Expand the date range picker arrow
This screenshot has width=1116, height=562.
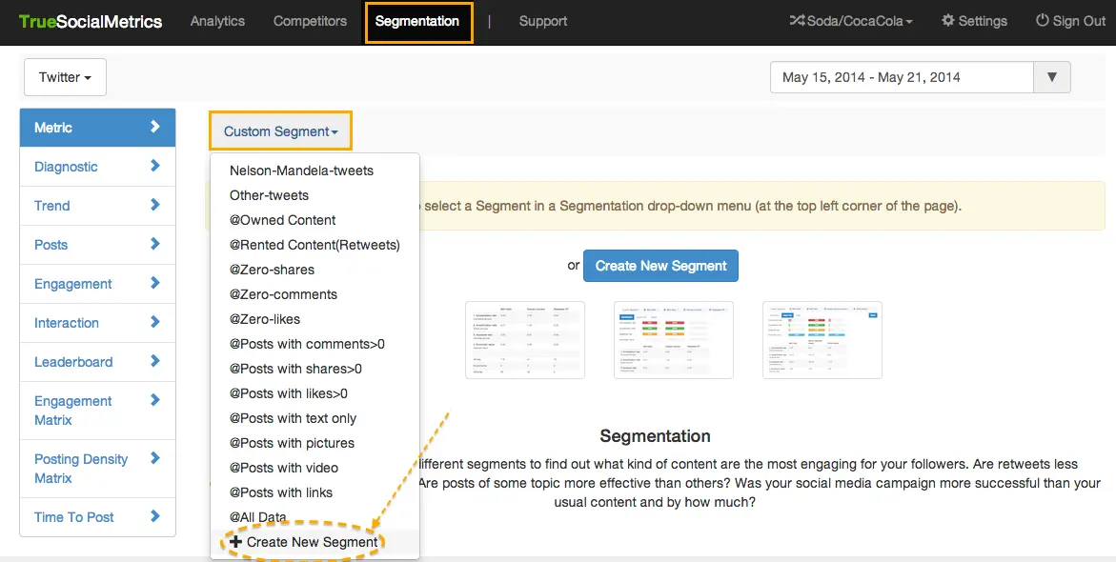coord(1052,77)
